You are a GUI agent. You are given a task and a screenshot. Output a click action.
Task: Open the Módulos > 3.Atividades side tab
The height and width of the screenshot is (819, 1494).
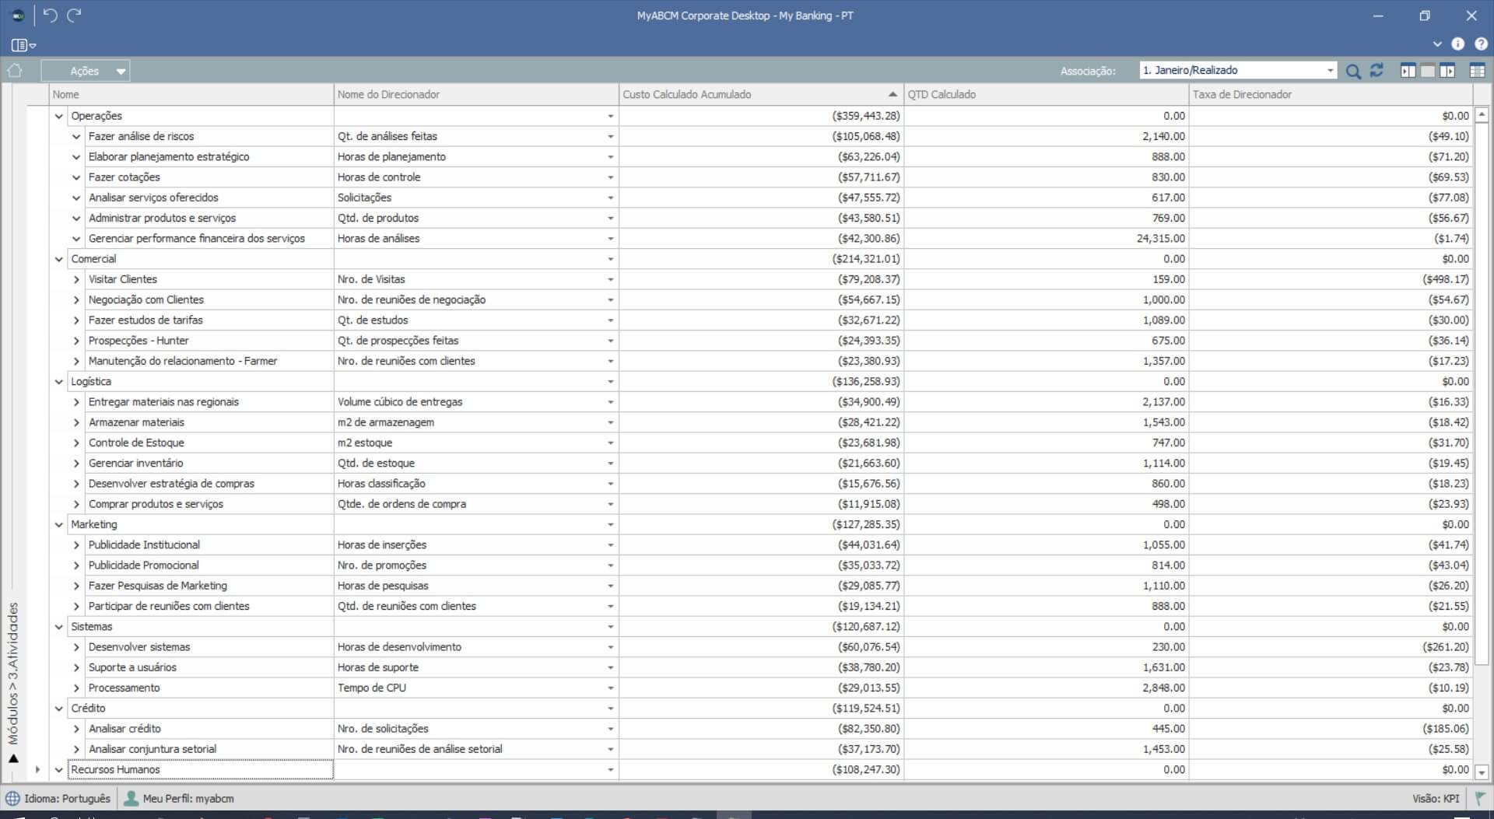(13, 673)
